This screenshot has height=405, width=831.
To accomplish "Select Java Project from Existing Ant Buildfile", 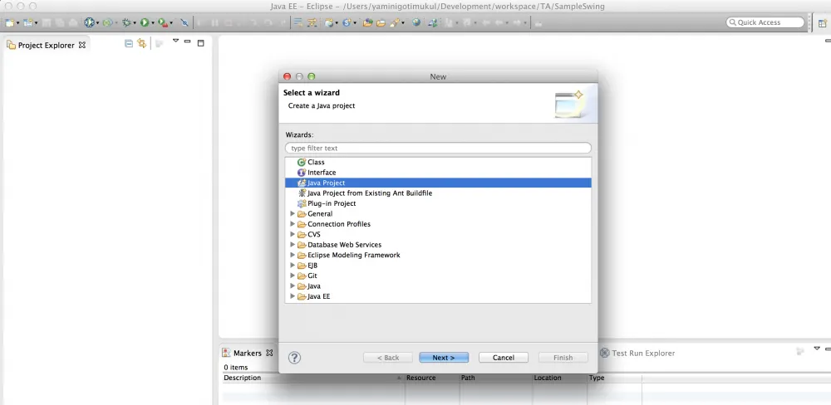I will [369, 193].
